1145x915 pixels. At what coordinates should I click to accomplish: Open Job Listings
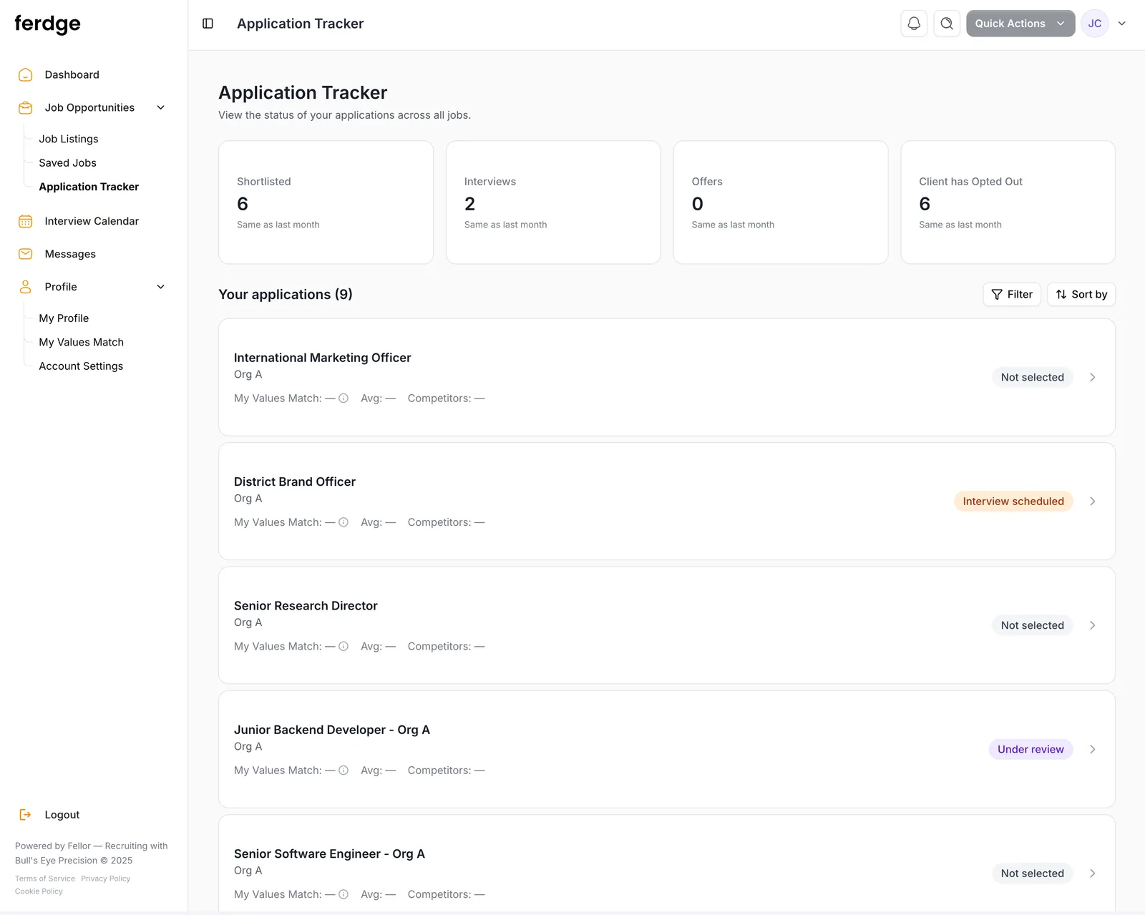69,139
